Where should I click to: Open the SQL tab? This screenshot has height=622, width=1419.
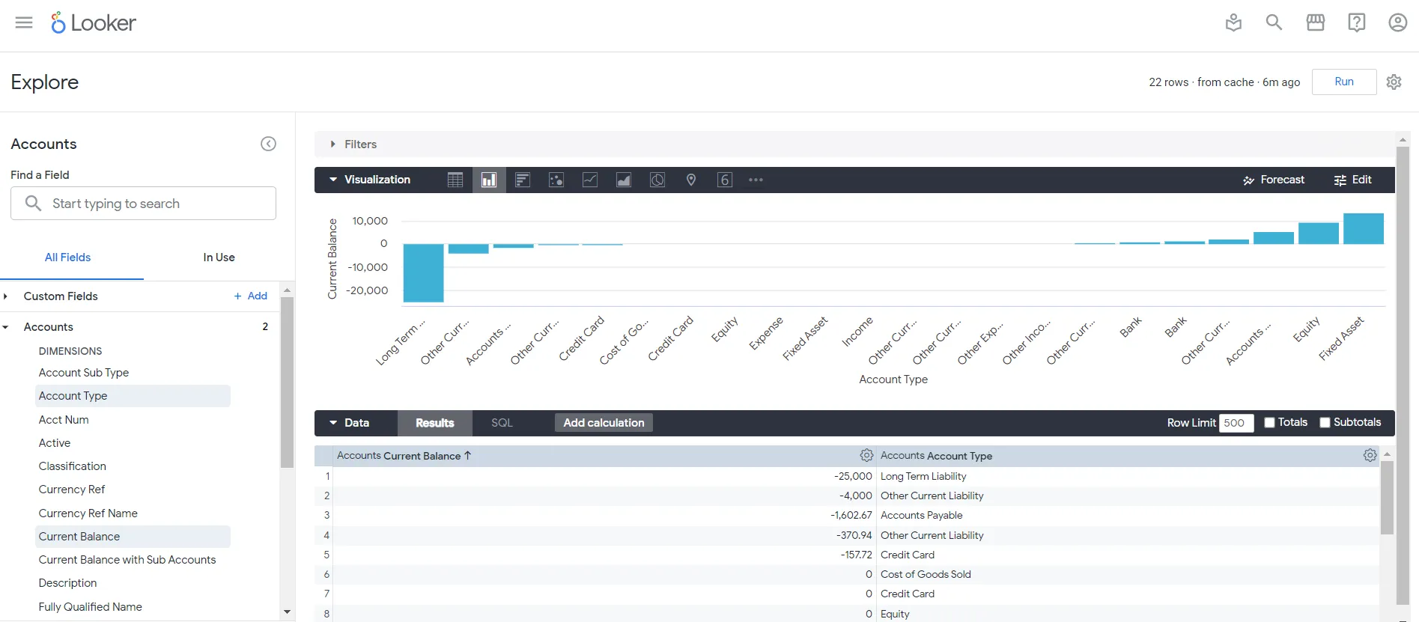click(x=502, y=423)
